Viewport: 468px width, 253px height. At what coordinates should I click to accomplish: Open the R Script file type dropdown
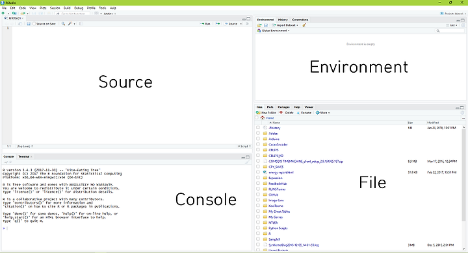pos(244,147)
